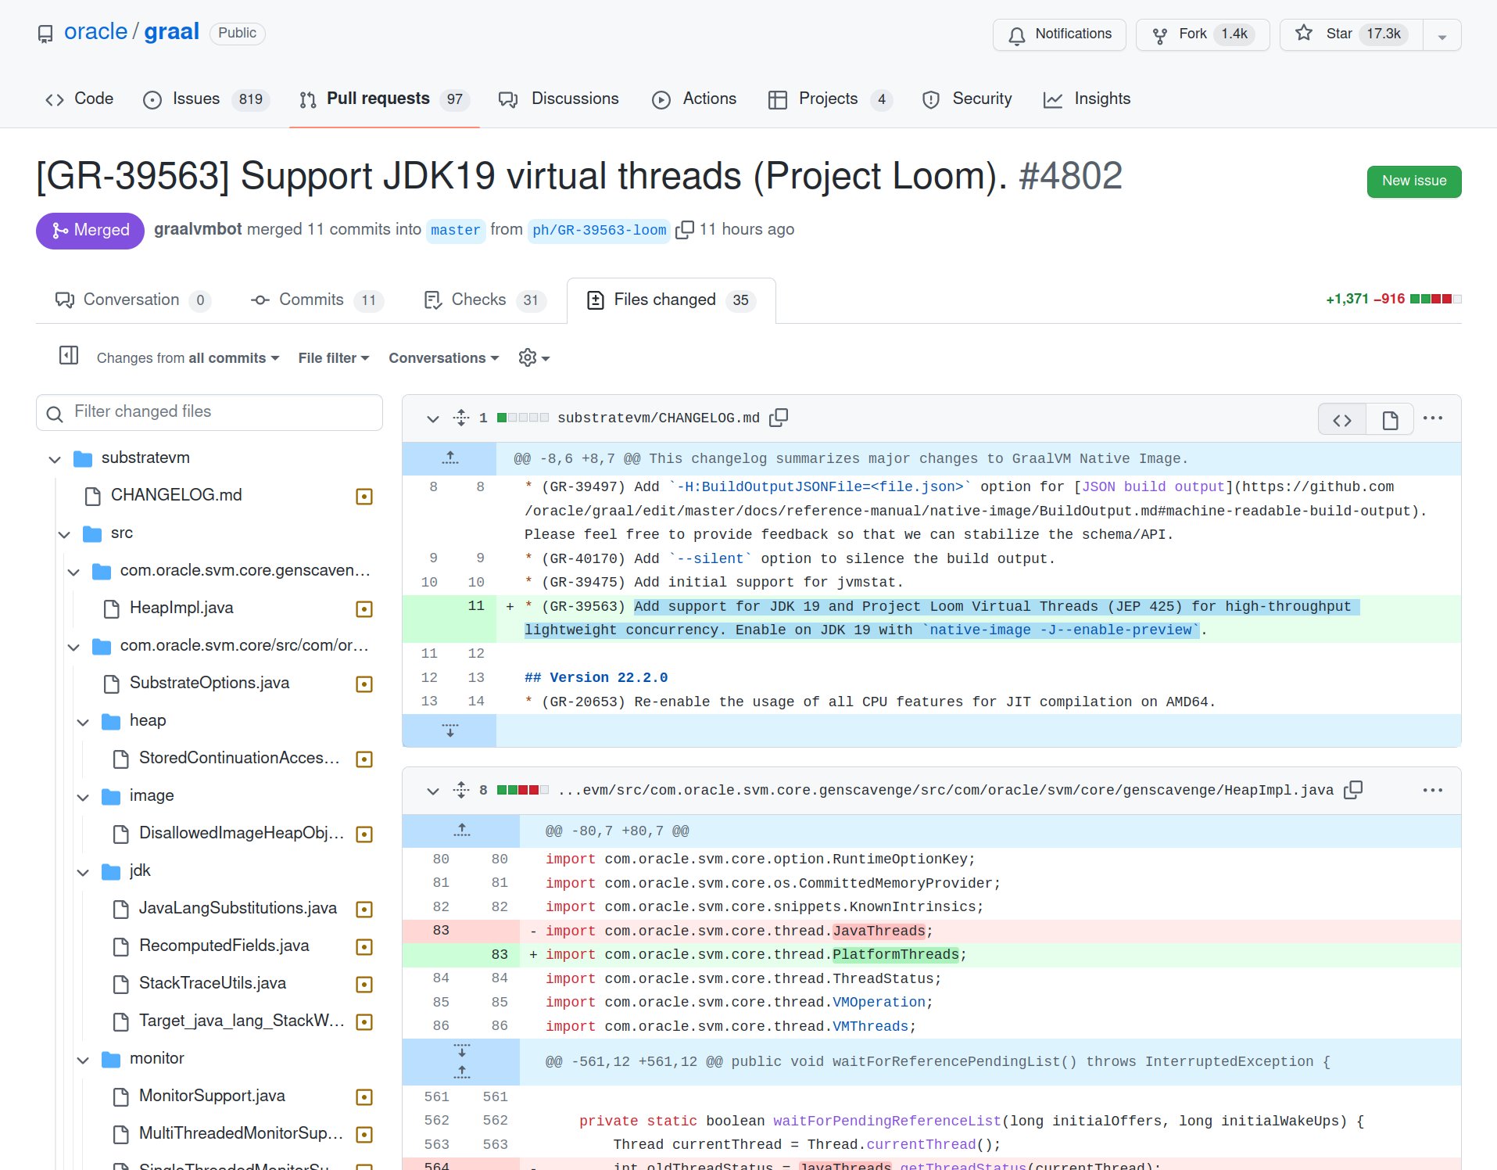Image resolution: width=1497 pixels, height=1170 pixels.
Task: Expand lines above the CHANGELOG.md hunk
Action: tap(449, 459)
